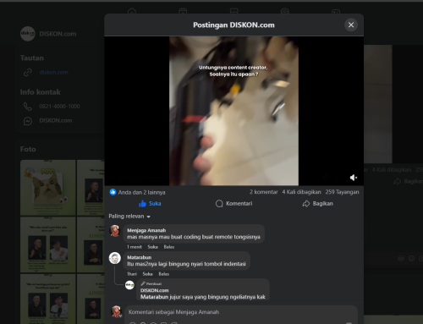The height and width of the screenshot is (324, 423).
Task: Switch commenting profile via avatar beside input
Action: (116, 311)
